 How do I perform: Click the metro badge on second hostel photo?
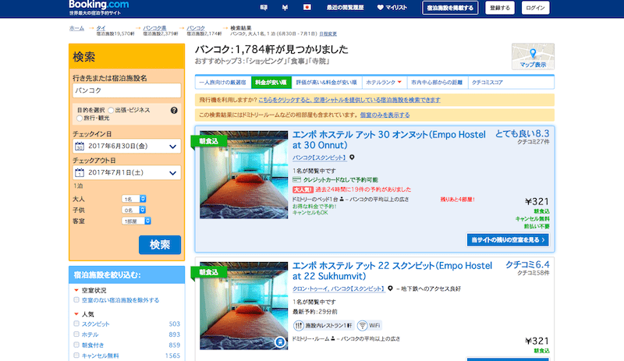coord(280,342)
